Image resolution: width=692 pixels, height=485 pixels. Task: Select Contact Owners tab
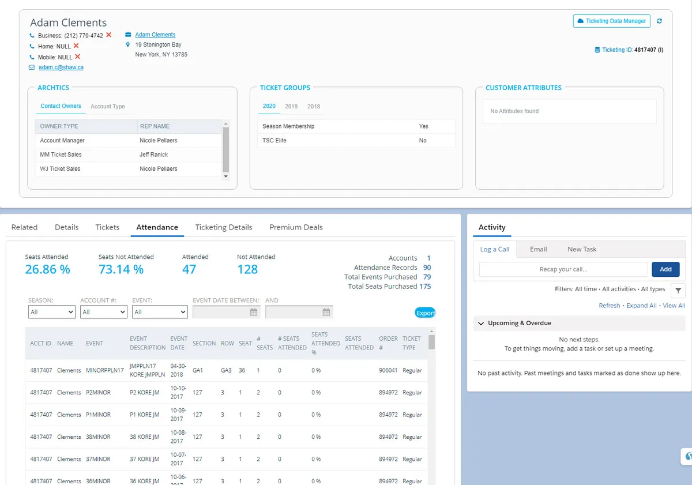tap(61, 106)
